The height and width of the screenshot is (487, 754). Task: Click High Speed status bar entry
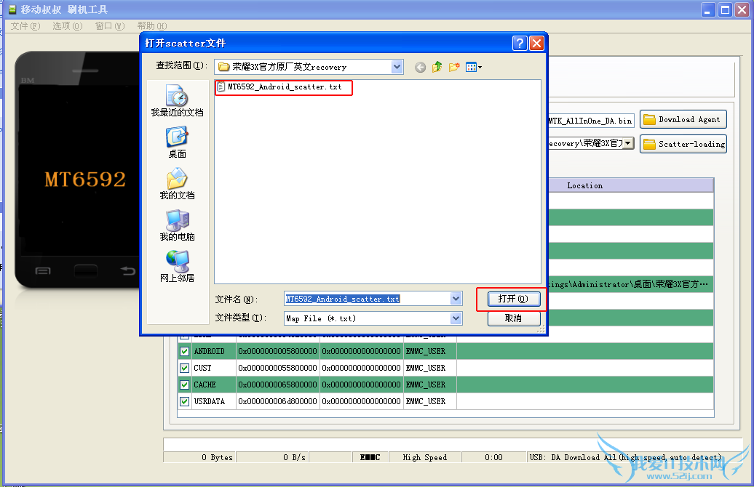click(425, 457)
